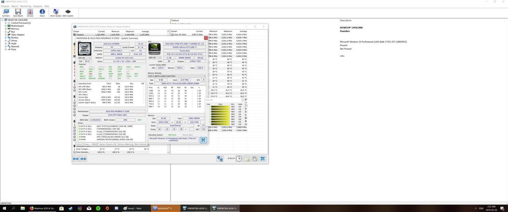The image size is (508, 212).
Task: Click NVIDIA GeForce RTX 2080 Ti field
Action: coord(185,47)
